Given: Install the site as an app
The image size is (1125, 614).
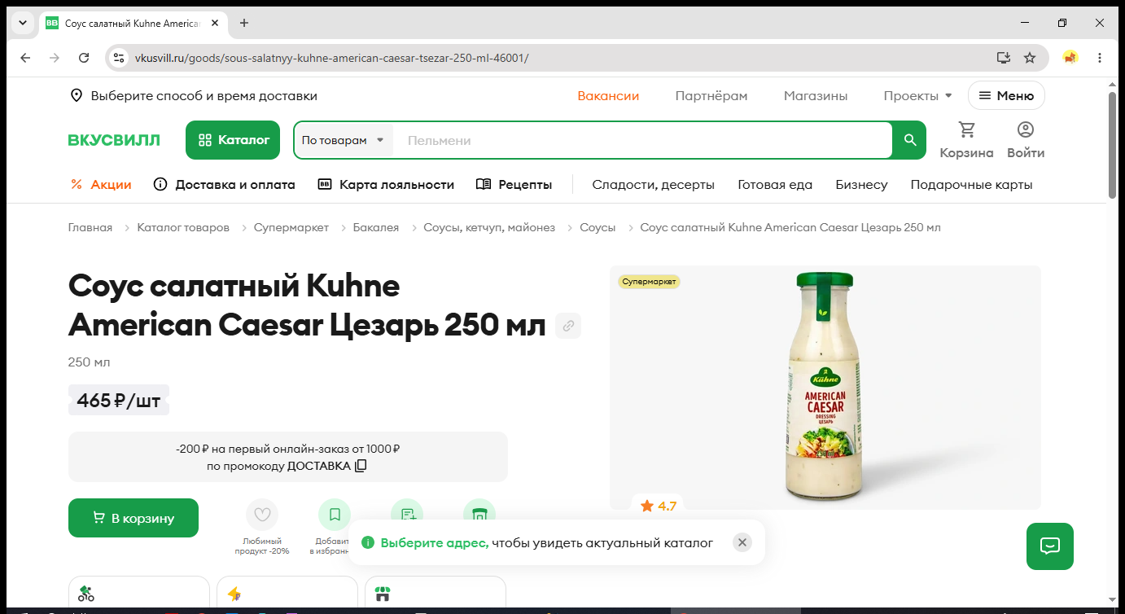Looking at the screenshot, I should tap(1004, 58).
